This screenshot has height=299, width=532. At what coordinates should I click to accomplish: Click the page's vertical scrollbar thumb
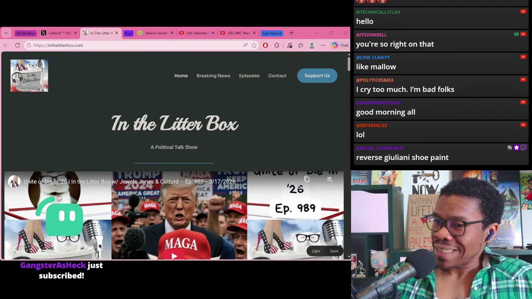(349, 64)
